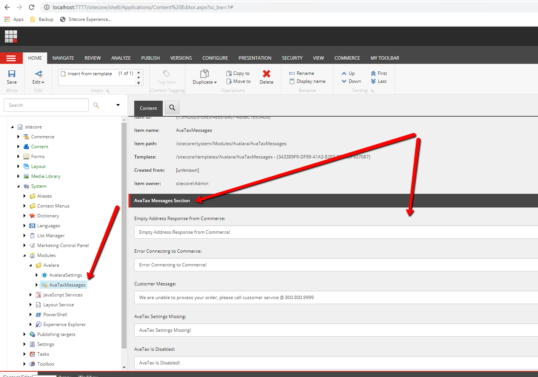
Task: Click the search magnifier beside Search box
Action: click(96, 105)
